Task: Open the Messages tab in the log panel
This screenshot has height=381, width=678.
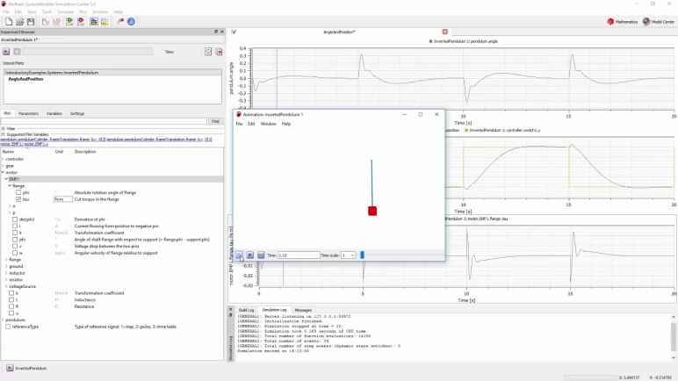Action: [302, 310]
